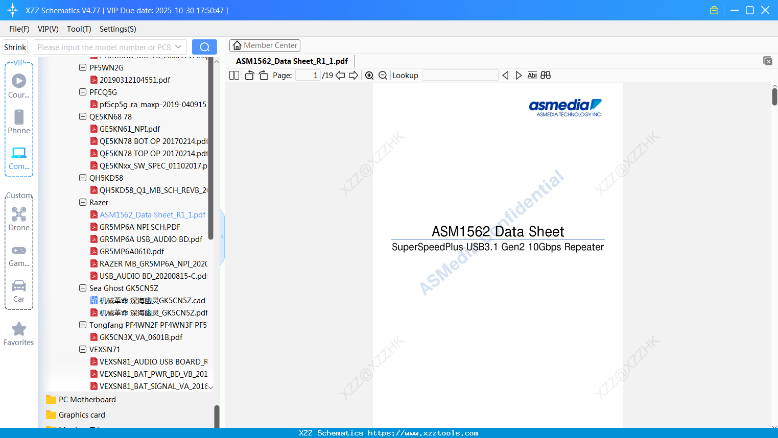Go to previous page arrow

(340, 76)
